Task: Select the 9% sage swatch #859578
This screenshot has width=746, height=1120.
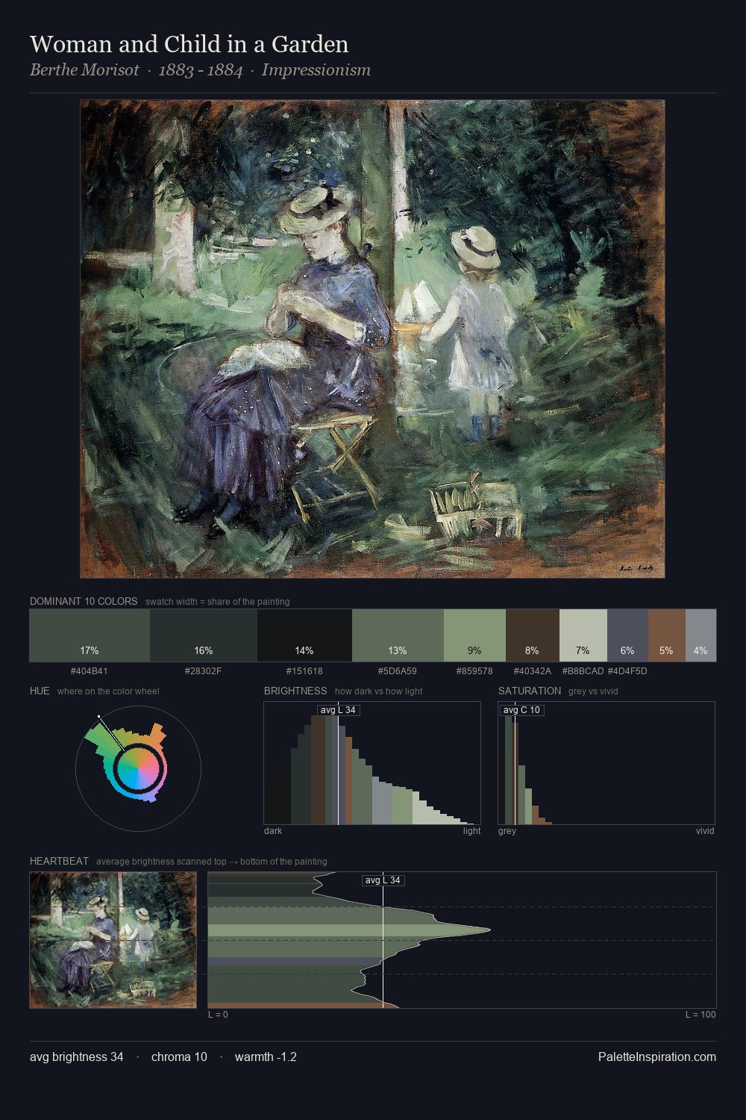Action: 474,635
